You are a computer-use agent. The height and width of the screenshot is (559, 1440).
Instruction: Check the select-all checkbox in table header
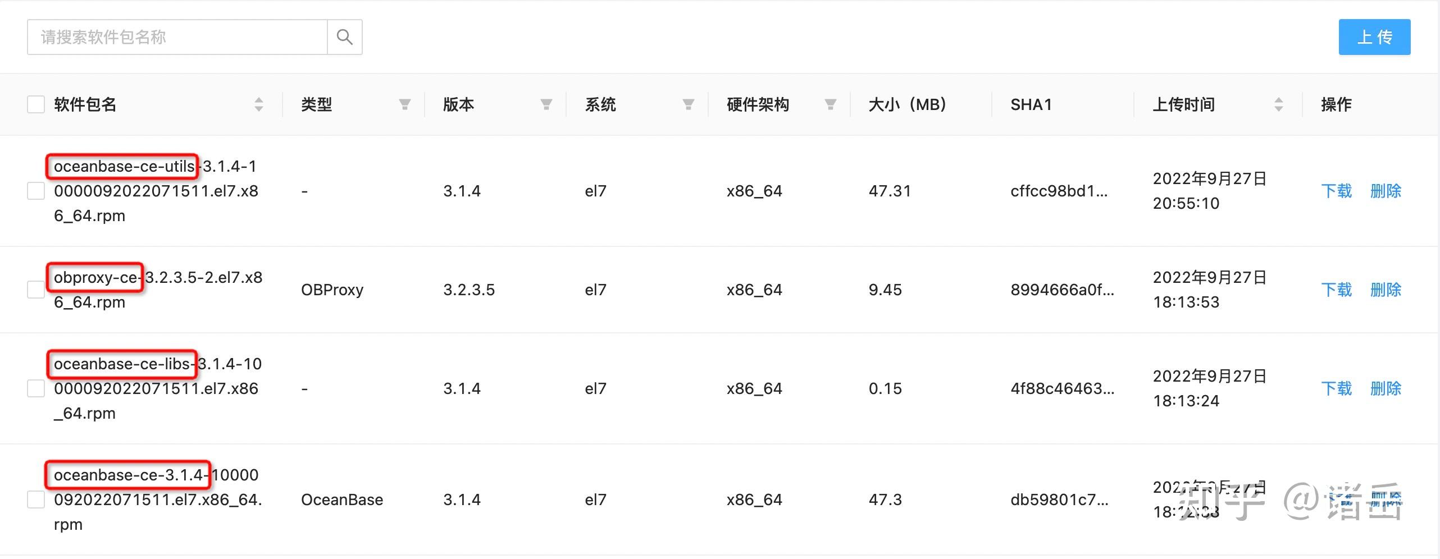[x=35, y=104]
